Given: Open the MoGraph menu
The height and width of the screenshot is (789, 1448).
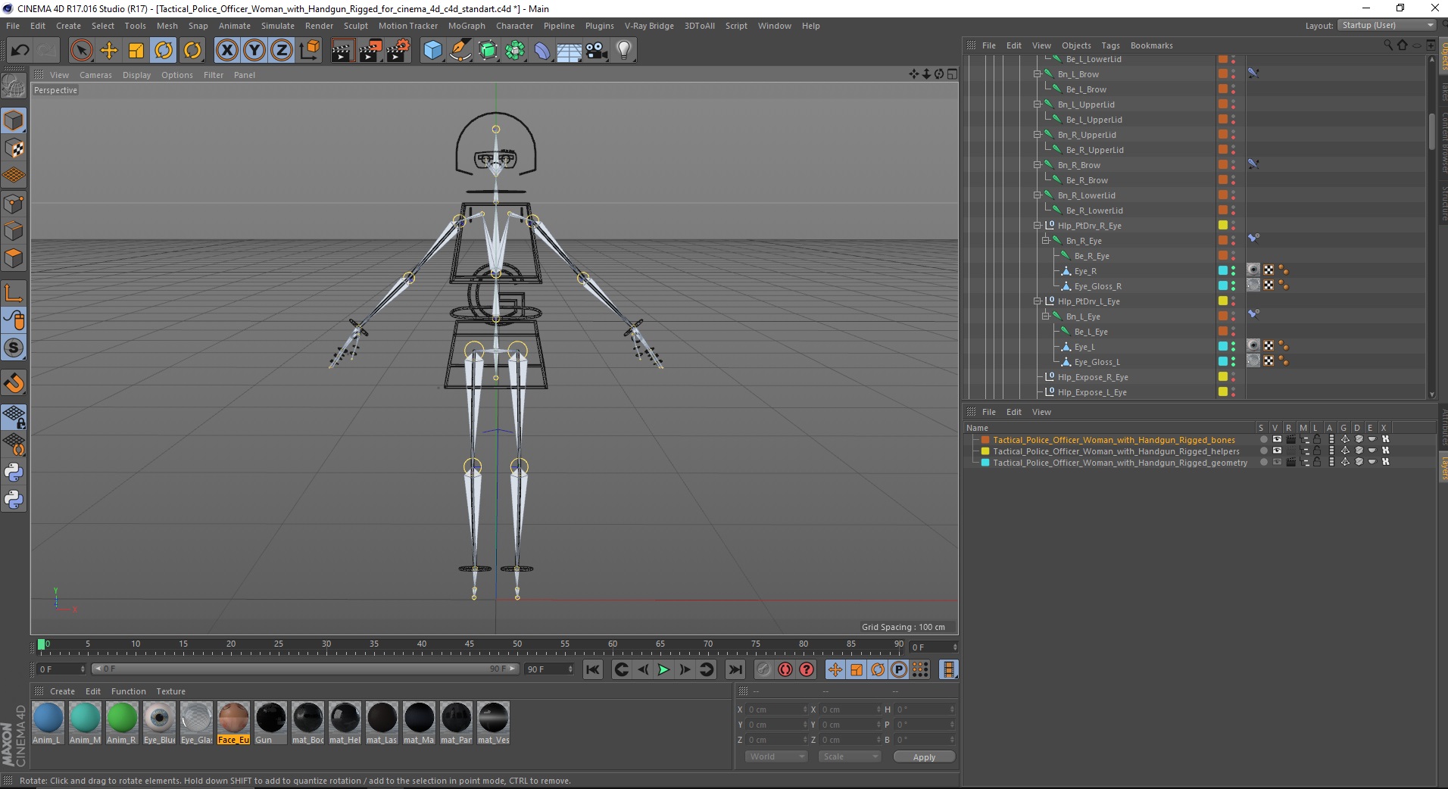Looking at the screenshot, I should pyautogui.click(x=467, y=26).
